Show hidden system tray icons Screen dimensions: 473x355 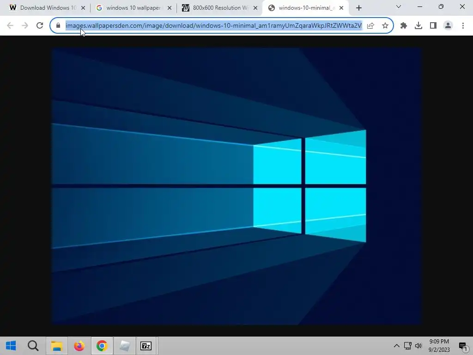(x=397, y=346)
